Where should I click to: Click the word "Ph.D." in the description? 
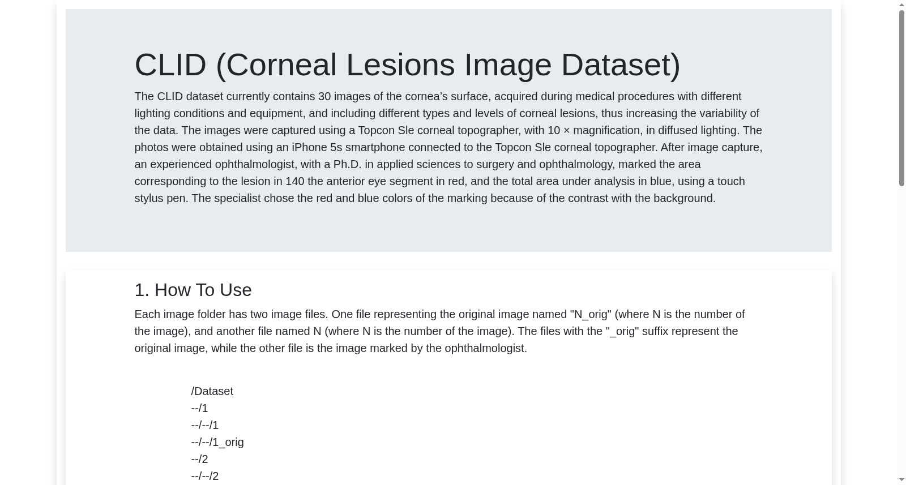[346, 164]
